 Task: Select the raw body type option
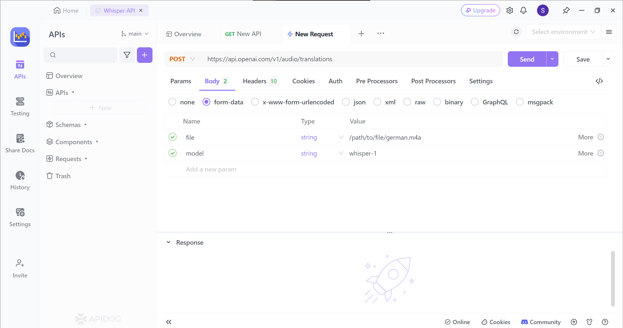click(x=407, y=102)
